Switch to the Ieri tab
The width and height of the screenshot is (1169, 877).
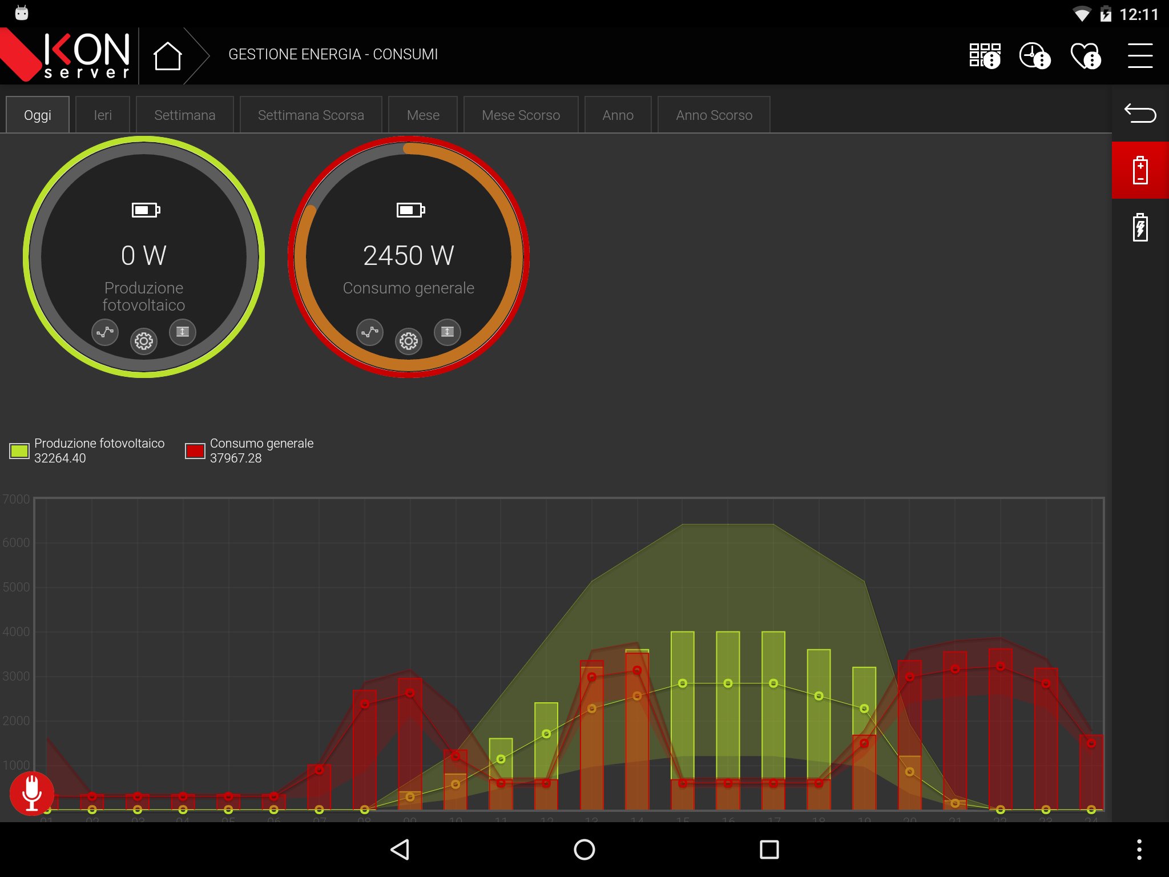(102, 114)
